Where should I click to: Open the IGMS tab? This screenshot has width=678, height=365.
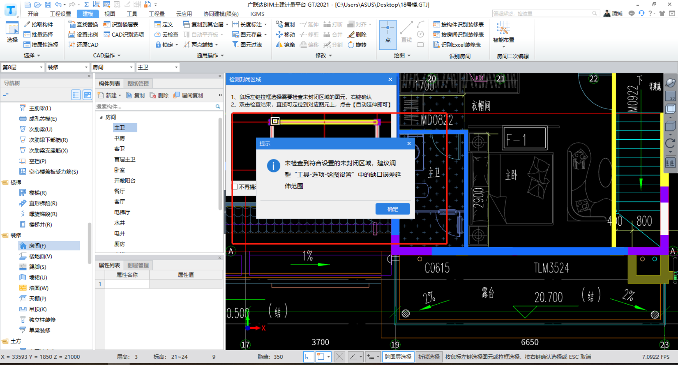257,14
